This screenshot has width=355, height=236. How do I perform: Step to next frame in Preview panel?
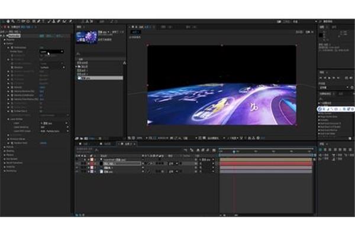334,78
